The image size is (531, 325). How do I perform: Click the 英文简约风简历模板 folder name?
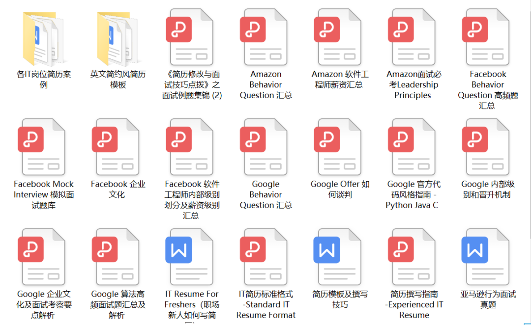click(x=118, y=80)
